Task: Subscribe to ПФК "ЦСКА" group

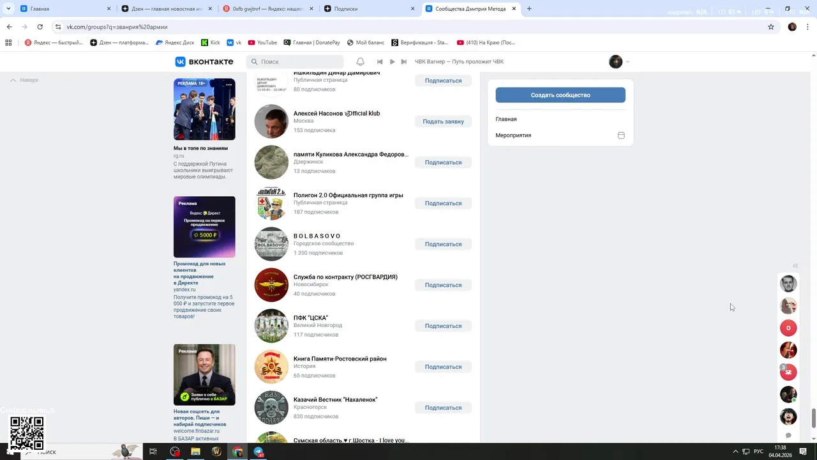Action: [x=443, y=326]
